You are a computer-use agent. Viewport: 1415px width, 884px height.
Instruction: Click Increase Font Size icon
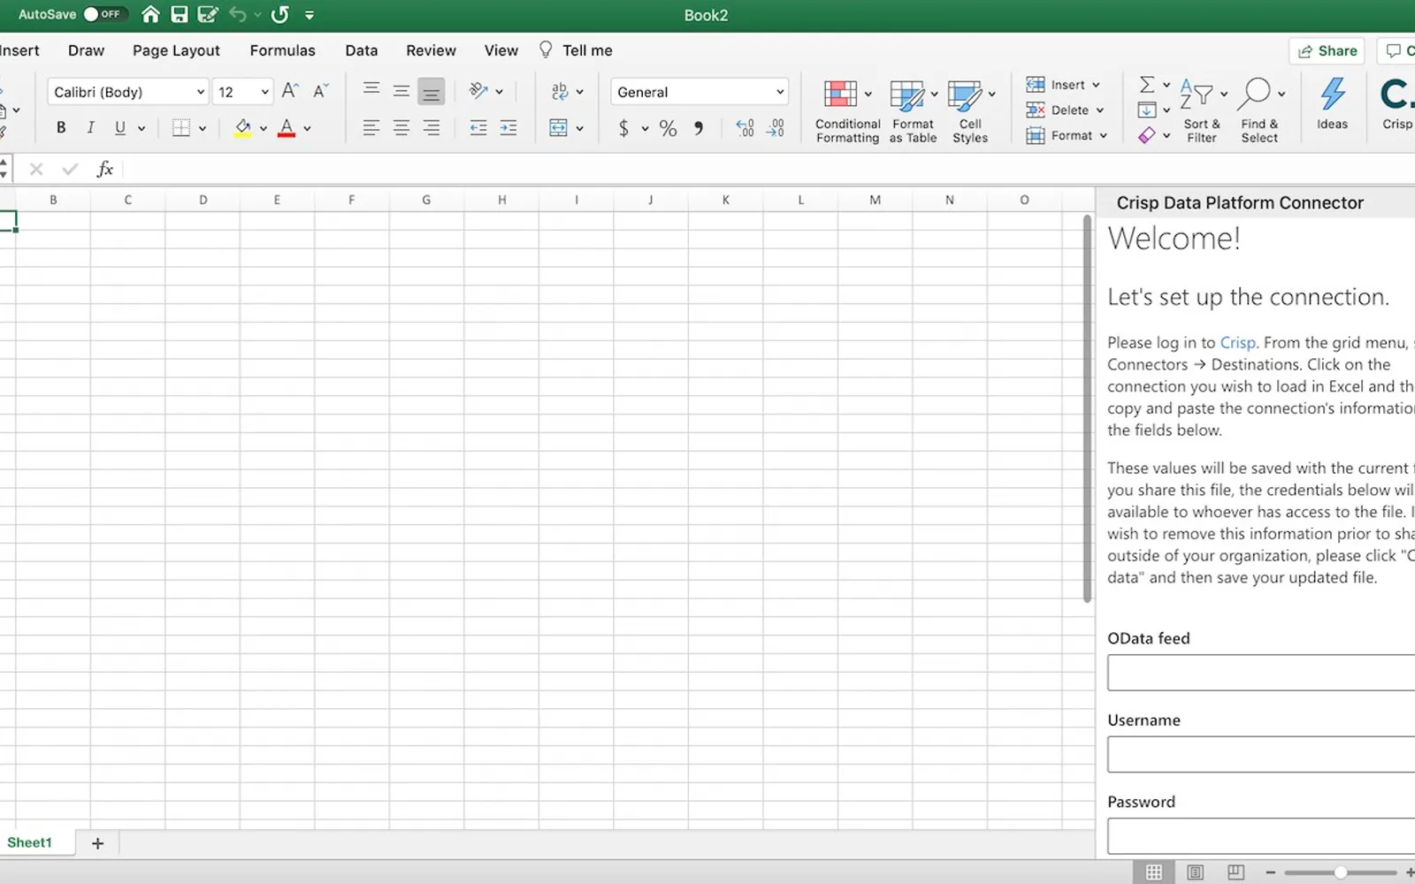(x=290, y=90)
